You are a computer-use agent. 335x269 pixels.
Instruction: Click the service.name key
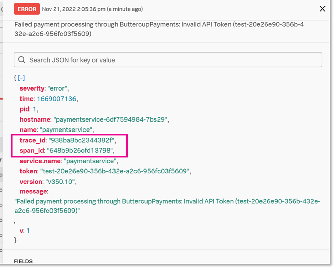coord(40,161)
